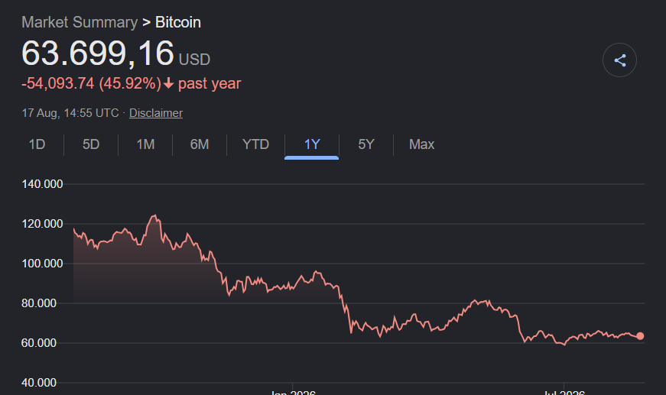Click the 63.699,16 price value
666x395 pixels.
98,53
